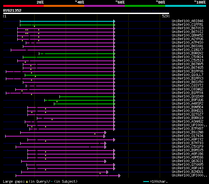Open entry UniRef100_A9PIY2
209x184 pixels.
pyautogui.click(x=187, y=140)
